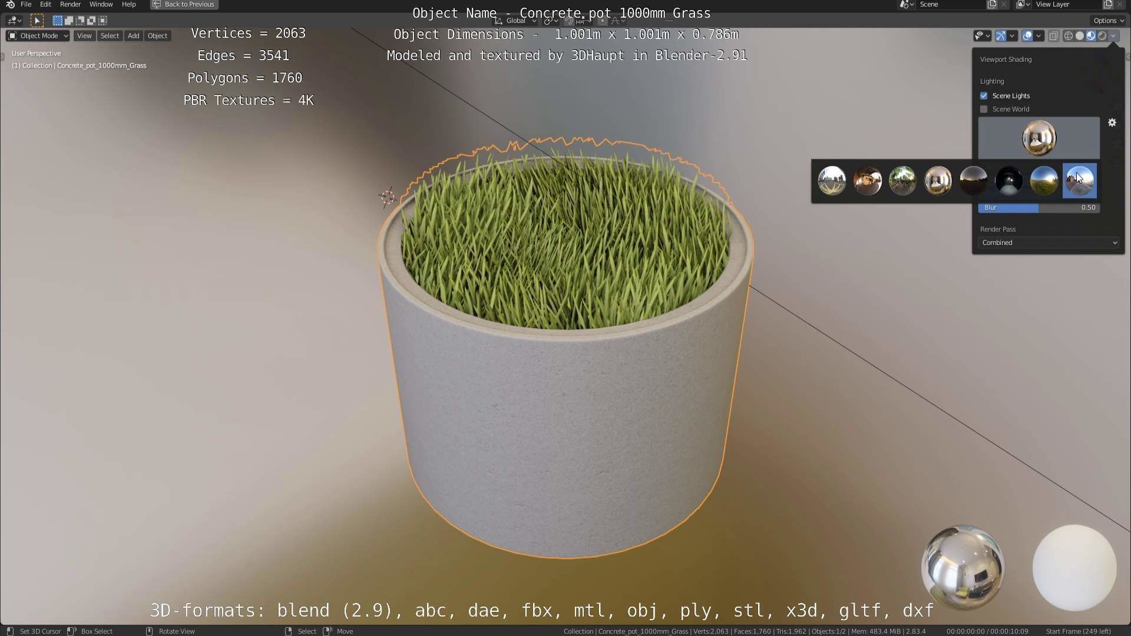The image size is (1131, 636).
Task: Open the object types visibility dropdown
Action: coord(982,36)
